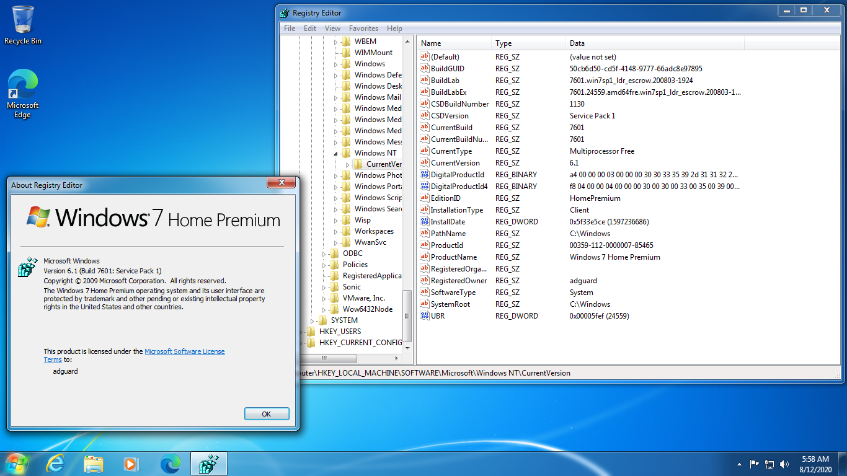Open the Favorites menu
The width and height of the screenshot is (847, 476).
coord(363,29)
